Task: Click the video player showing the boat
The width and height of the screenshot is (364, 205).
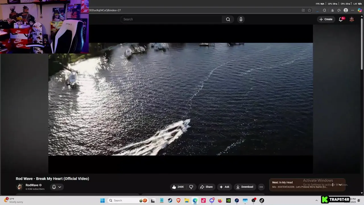Action: 181,99
